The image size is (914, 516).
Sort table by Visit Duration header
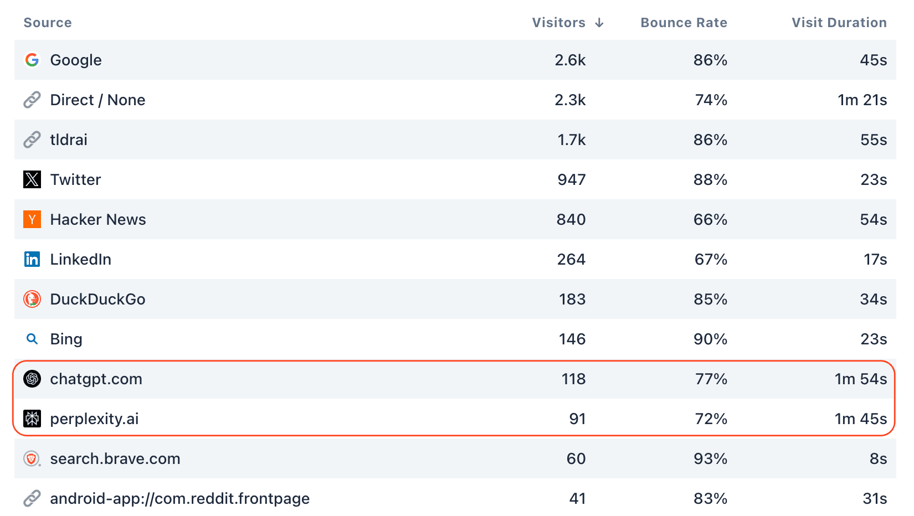coord(839,23)
